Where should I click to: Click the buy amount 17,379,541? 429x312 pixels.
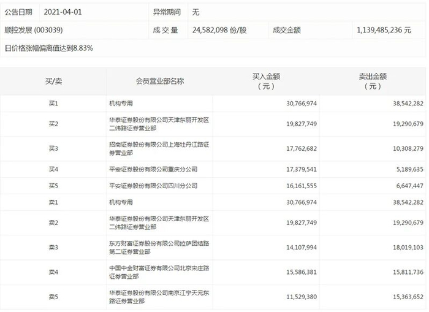302,169
